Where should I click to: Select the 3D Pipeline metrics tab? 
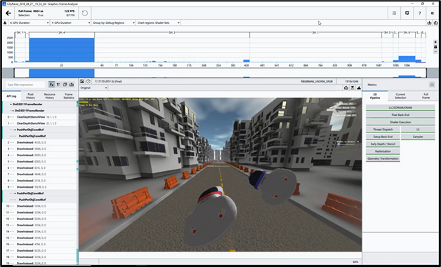[x=375, y=96]
